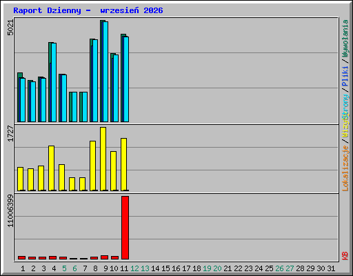The width and height of the screenshot is (353, 276).
Task: Select the Pliki legend label
Action: (345, 76)
